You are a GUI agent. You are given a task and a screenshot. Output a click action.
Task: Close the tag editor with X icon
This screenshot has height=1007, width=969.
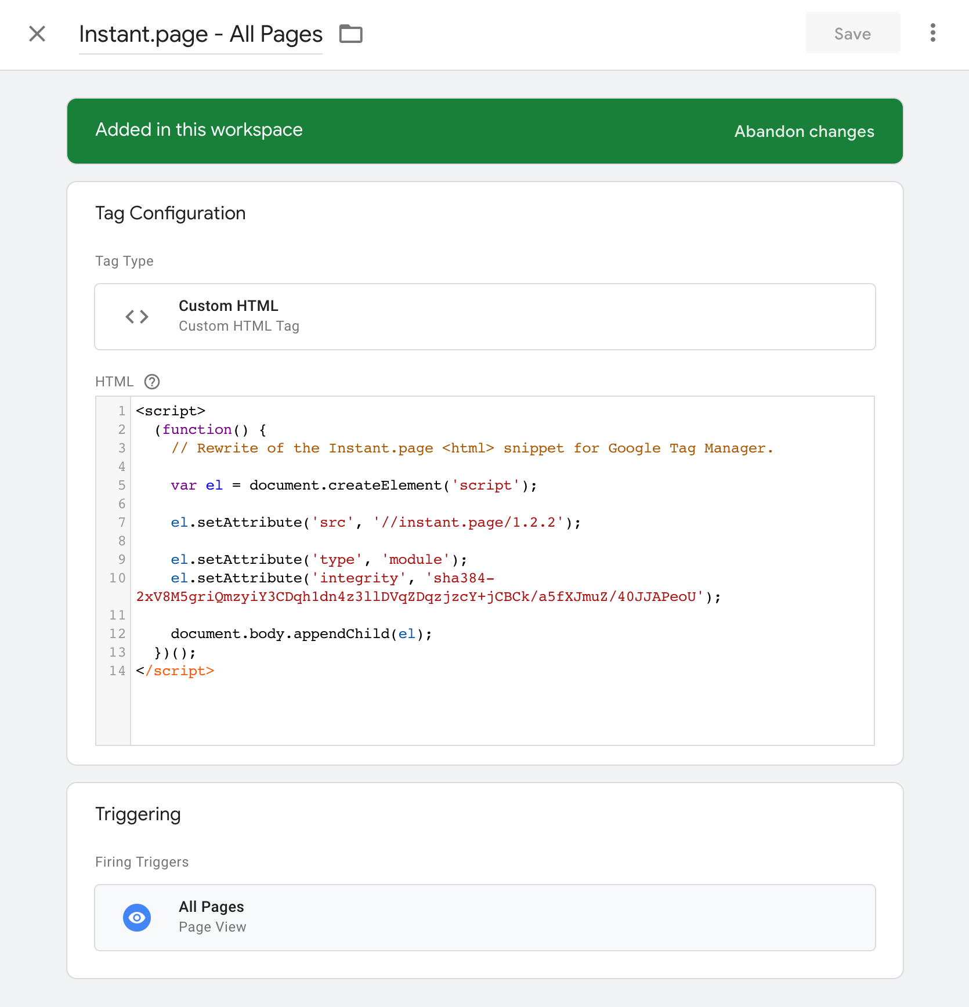tap(37, 34)
